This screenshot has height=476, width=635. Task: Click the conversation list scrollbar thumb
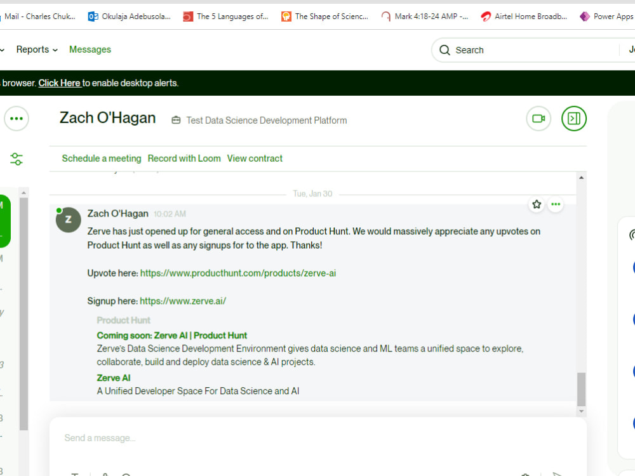[24, 314]
